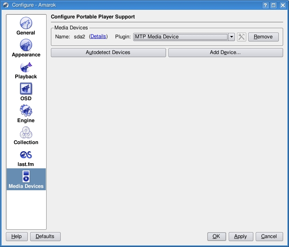
Task: Click the title bar question mark help button
Action: coord(266,5)
